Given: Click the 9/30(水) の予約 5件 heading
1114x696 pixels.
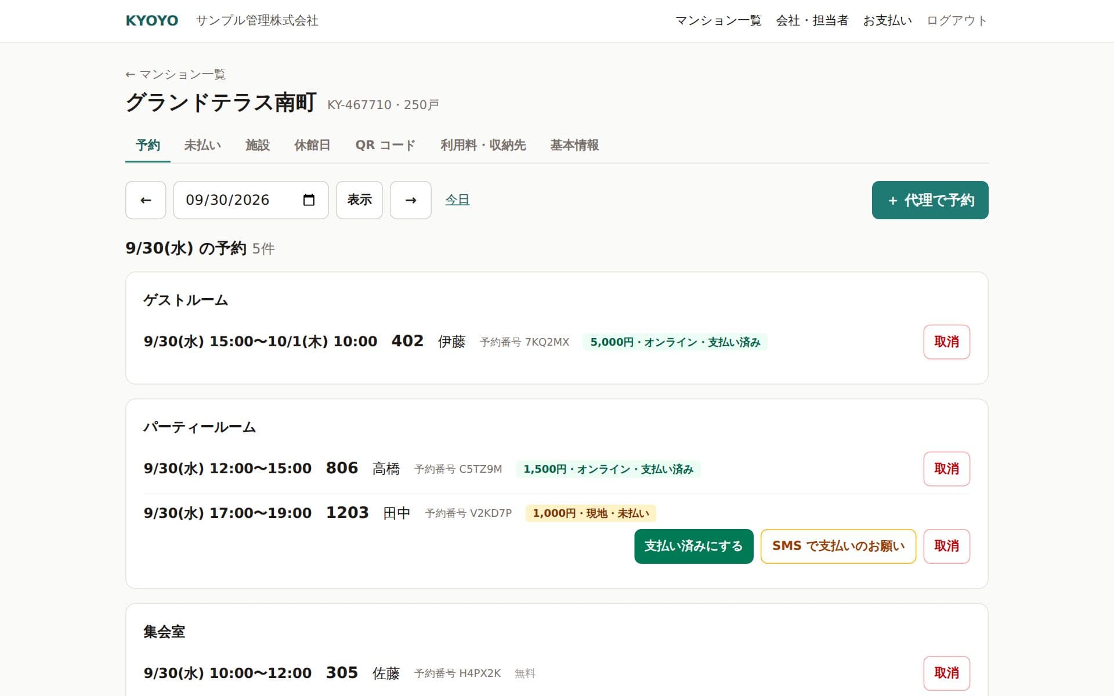Looking at the screenshot, I should (200, 249).
